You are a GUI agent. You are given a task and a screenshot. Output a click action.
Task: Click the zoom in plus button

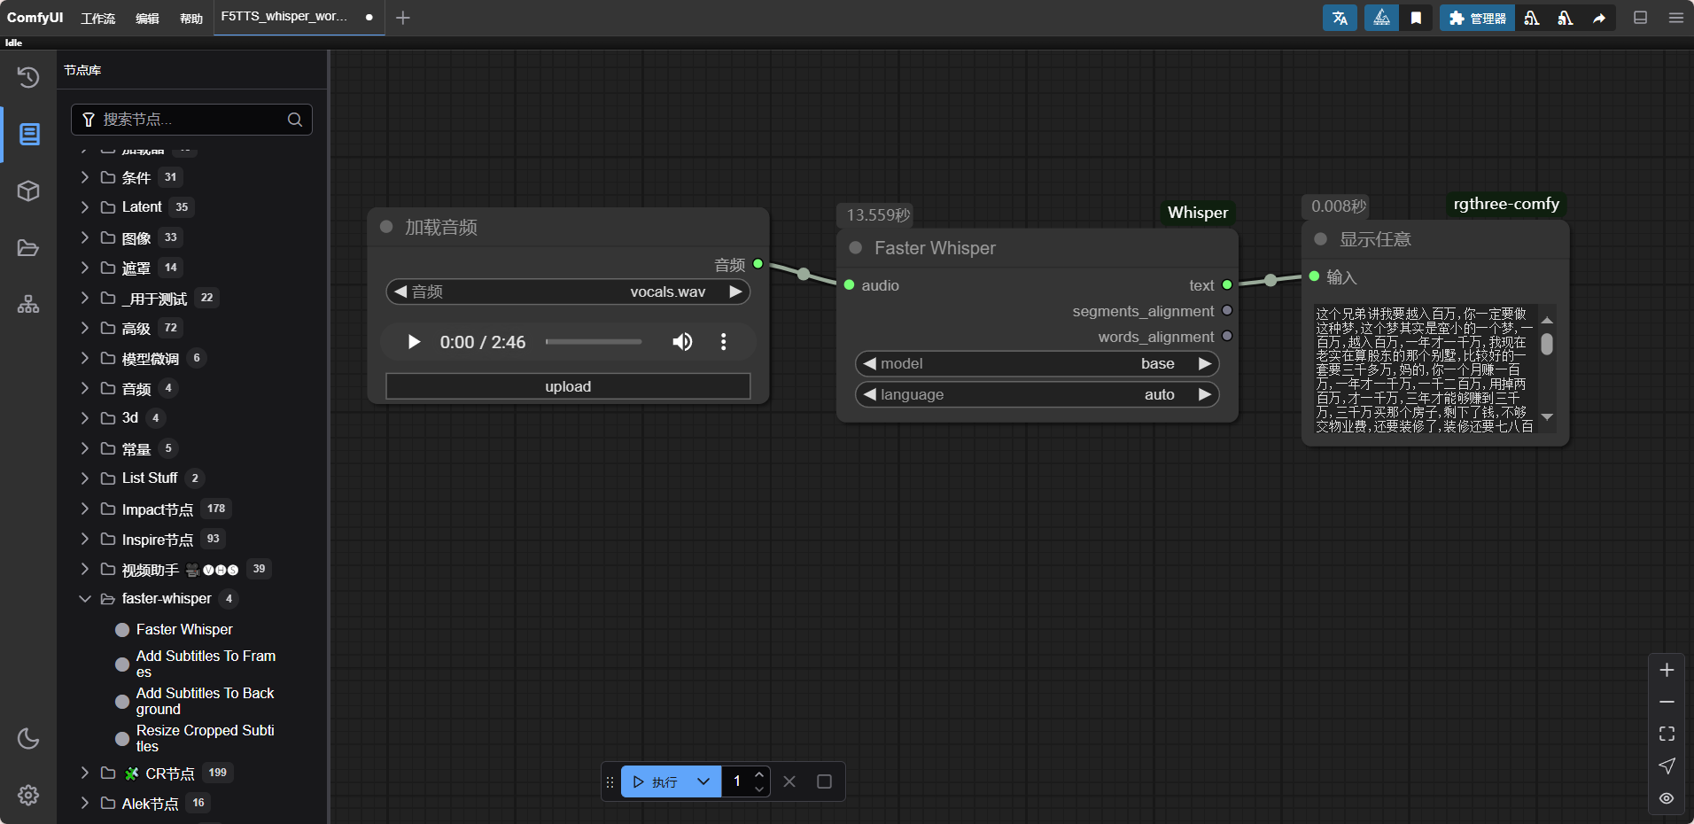[1667, 670]
